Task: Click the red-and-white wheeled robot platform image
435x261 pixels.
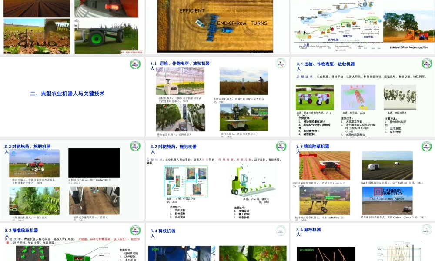Action: tap(315, 97)
